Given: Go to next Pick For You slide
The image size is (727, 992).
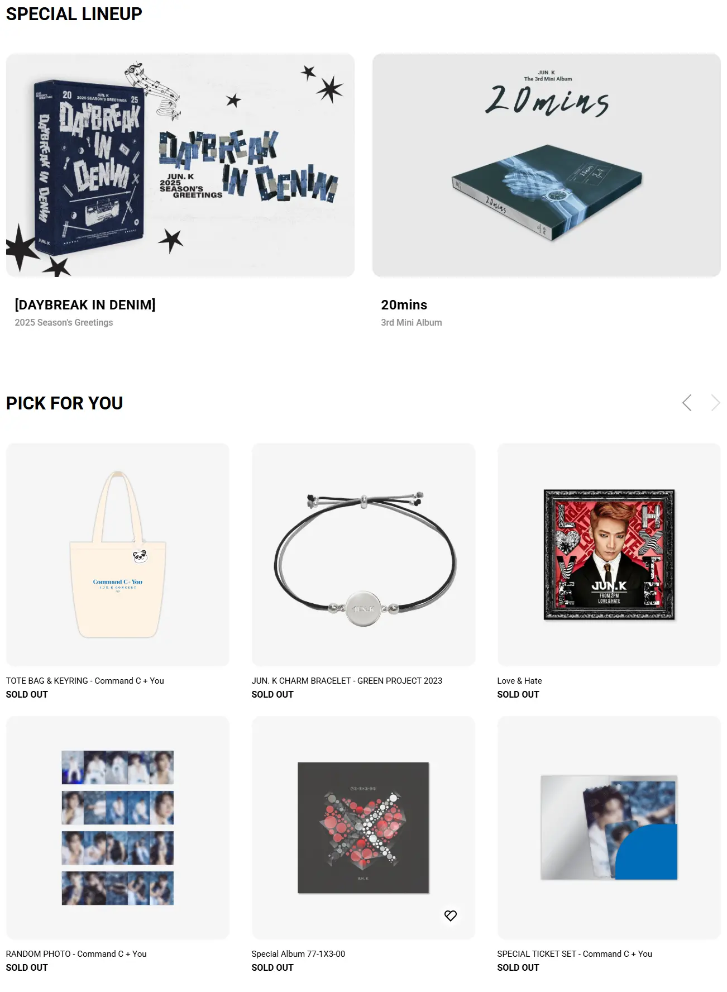Looking at the screenshot, I should click(715, 403).
